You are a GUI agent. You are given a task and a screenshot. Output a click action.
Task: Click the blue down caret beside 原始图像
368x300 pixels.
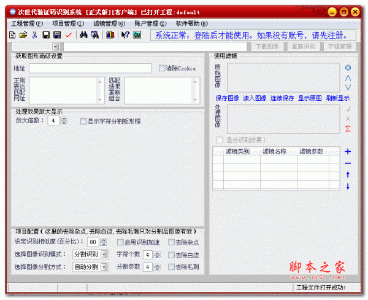tap(348, 87)
